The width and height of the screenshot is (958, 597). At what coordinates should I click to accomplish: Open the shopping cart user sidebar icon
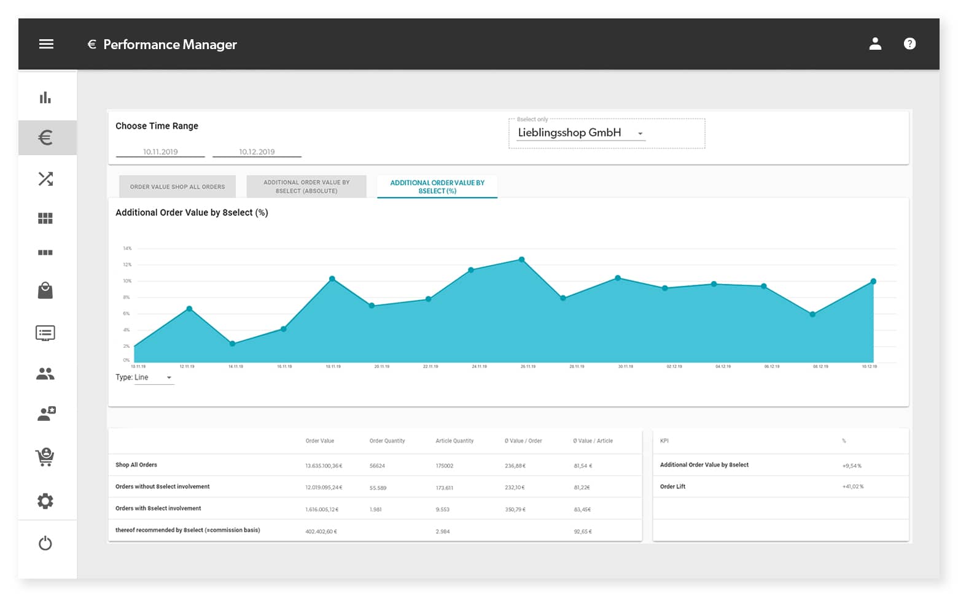coord(45,456)
